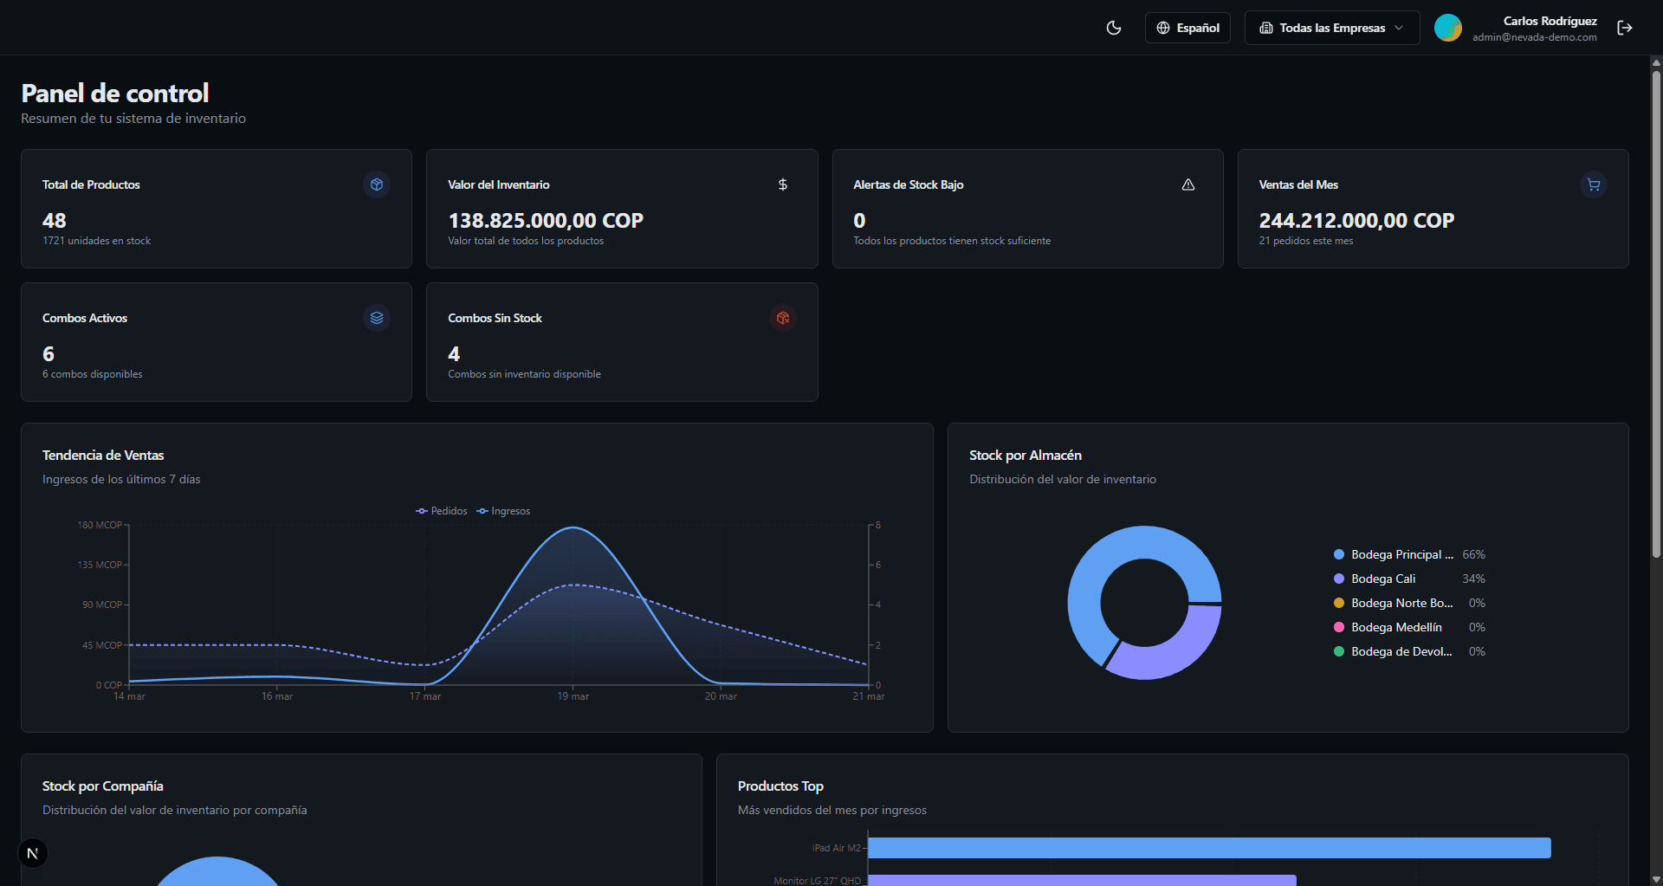Click the Carlos Rodríguez account name
Viewport: 1663px width, 886px height.
(1550, 20)
